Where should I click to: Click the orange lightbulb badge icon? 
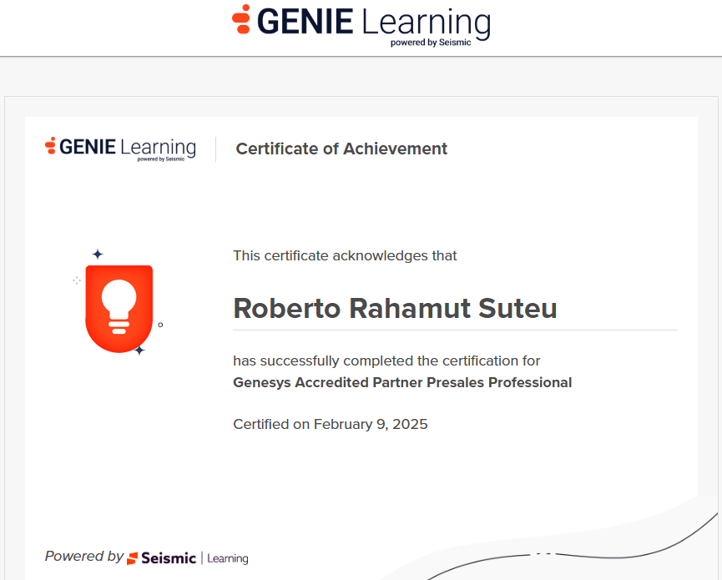[x=119, y=309]
